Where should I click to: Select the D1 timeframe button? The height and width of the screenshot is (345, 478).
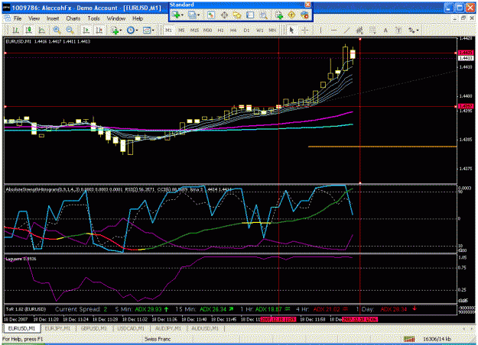click(x=246, y=30)
